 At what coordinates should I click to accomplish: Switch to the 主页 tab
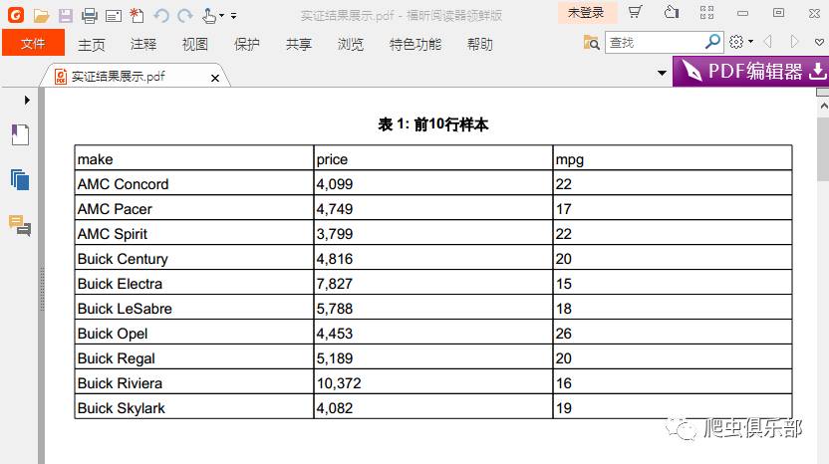point(91,45)
